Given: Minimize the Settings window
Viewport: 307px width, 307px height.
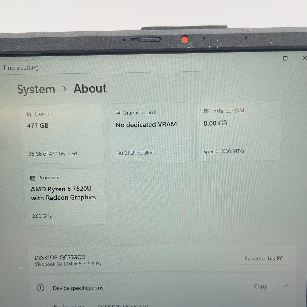Looking at the screenshot, I should [x=266, y=59].
